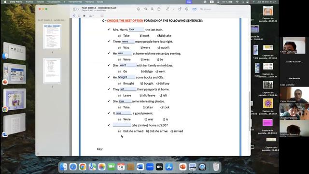The image size is (309, 174).
Task: Toggle the sidebar view button
Action: (x=75, y=9)
